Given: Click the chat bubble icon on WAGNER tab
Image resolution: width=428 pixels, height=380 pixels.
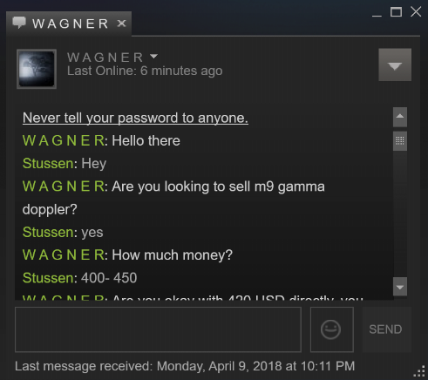Looking at the screenshot, I should 19,23.
